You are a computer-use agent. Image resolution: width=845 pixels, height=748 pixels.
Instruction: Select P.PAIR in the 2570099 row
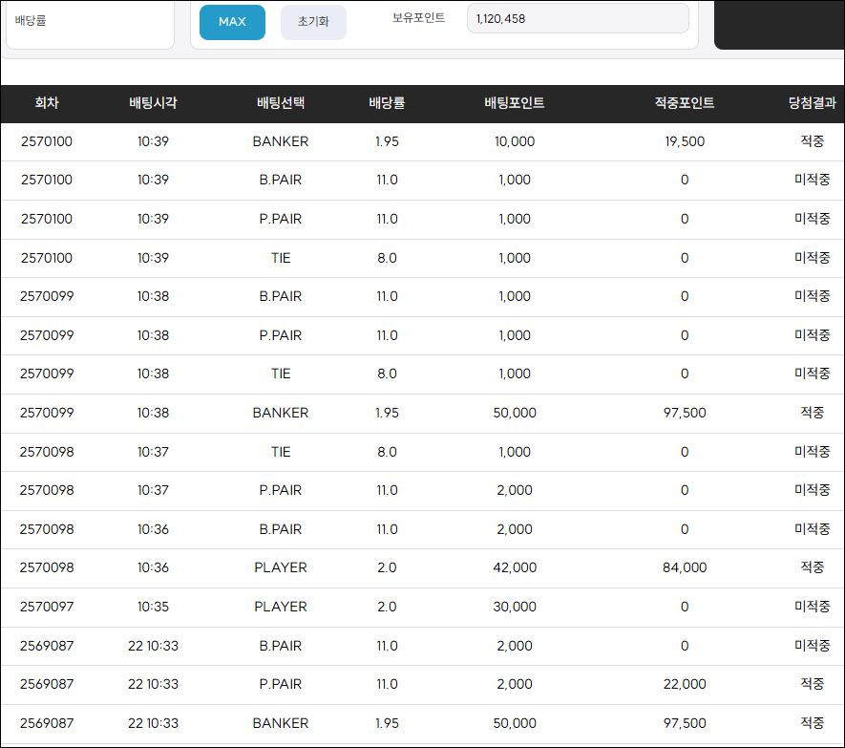281,335
